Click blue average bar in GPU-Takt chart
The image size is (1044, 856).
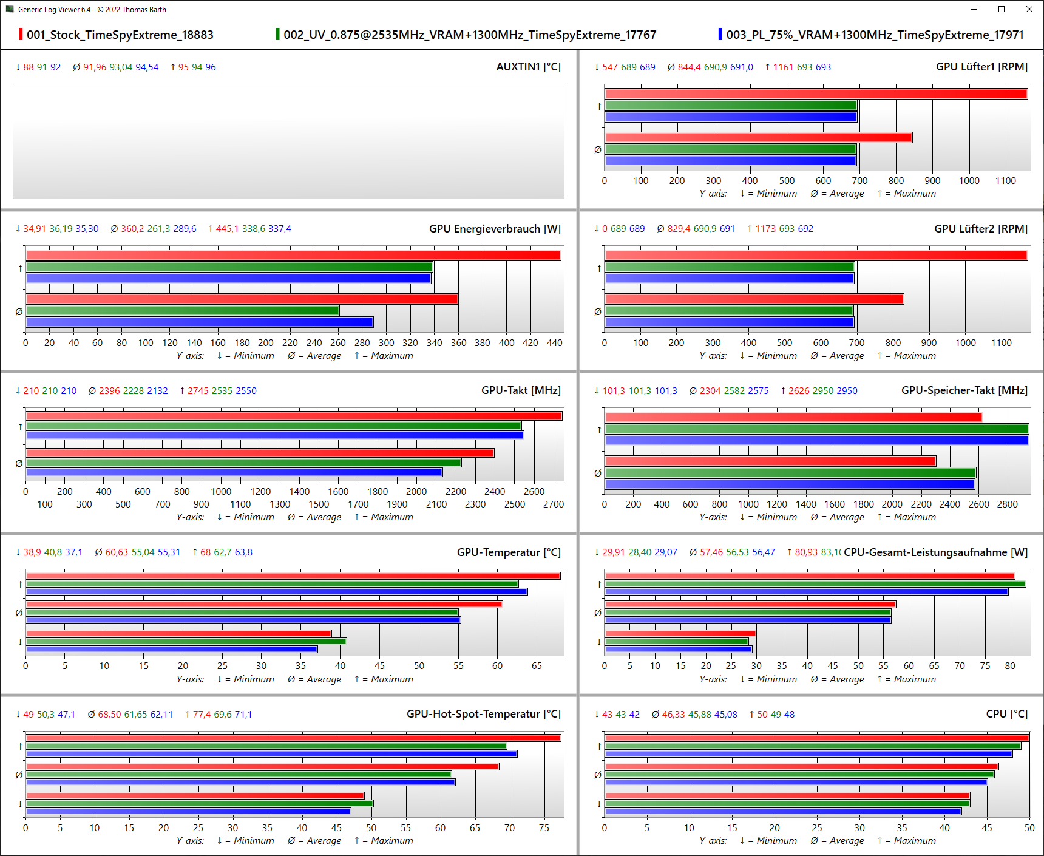coord(234,472)
